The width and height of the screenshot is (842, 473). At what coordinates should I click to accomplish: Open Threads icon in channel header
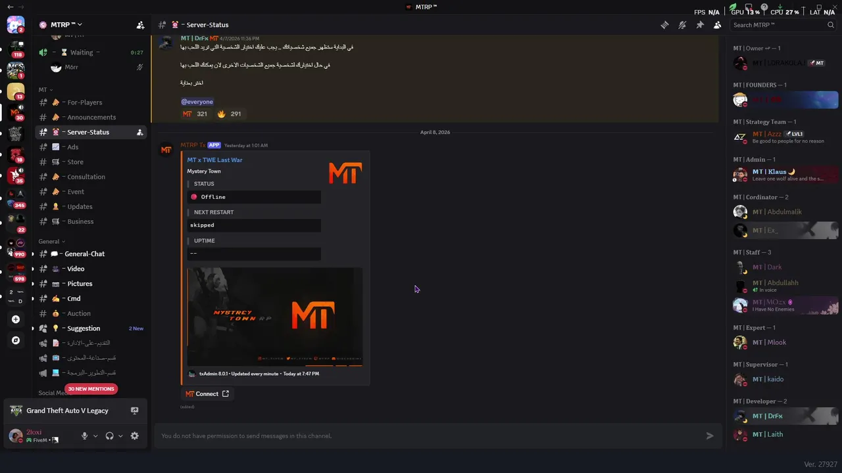(664, 25)
